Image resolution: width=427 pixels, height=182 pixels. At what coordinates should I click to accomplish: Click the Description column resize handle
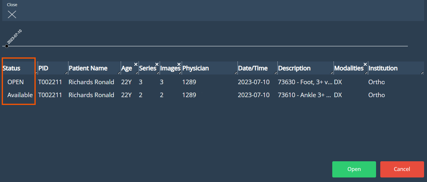[331, 73]
